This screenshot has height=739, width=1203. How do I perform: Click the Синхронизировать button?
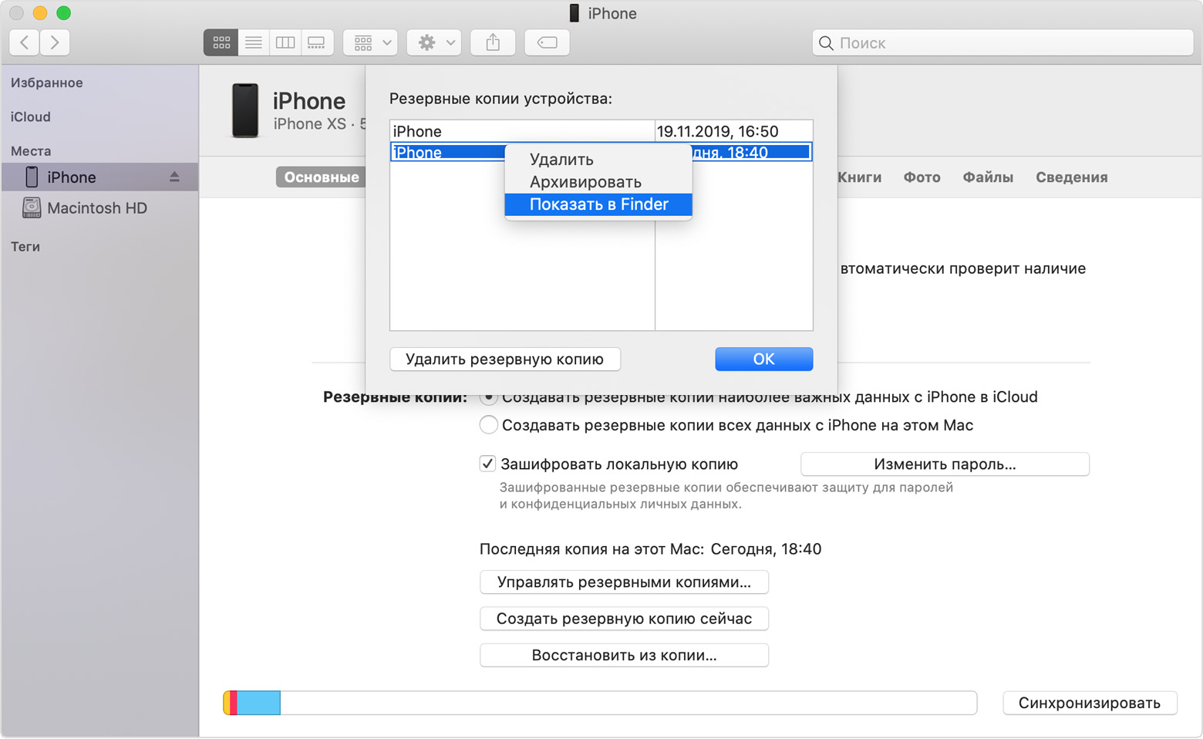tap(1090, 703)
